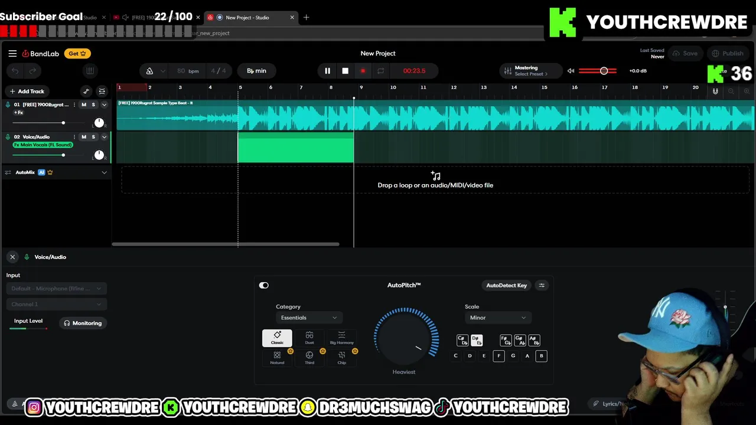This screenshot has width=756, height=425.
Task: Click bar 13 on the timeline ruler
Action: 483,87
